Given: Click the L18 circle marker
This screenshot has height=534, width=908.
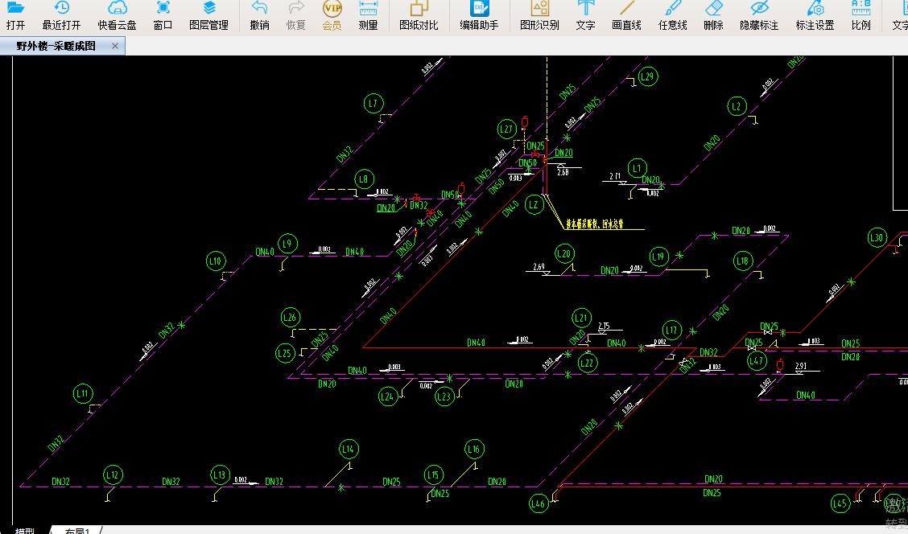Looking at the screenshot, I should (x=742, y=261).
